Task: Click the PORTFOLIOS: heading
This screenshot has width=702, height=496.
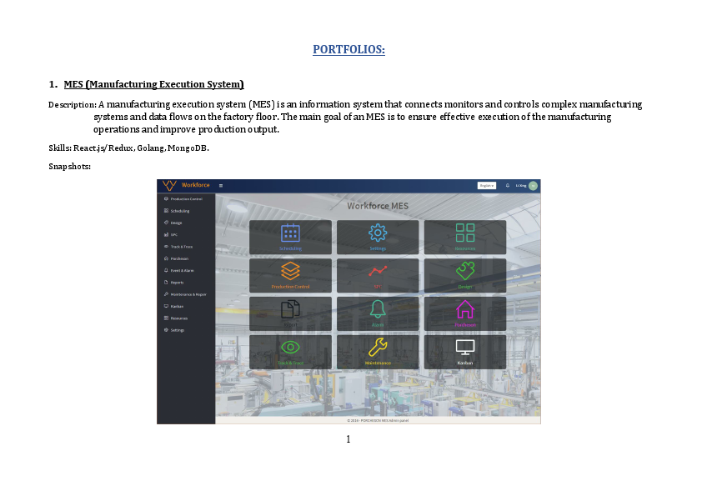Action: click(348, 49)
